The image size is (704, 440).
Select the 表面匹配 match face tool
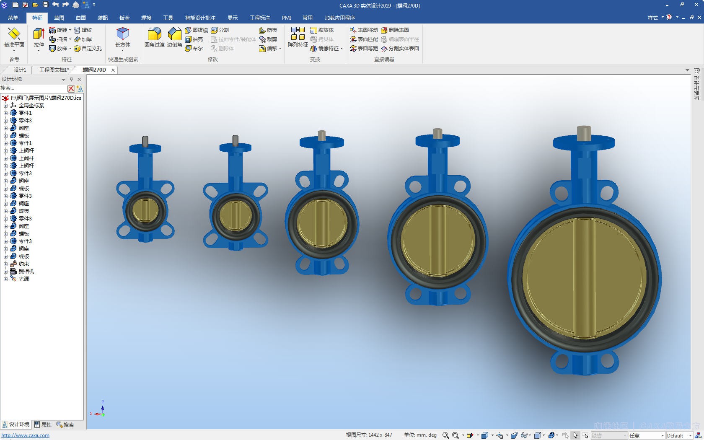[364, 39]
